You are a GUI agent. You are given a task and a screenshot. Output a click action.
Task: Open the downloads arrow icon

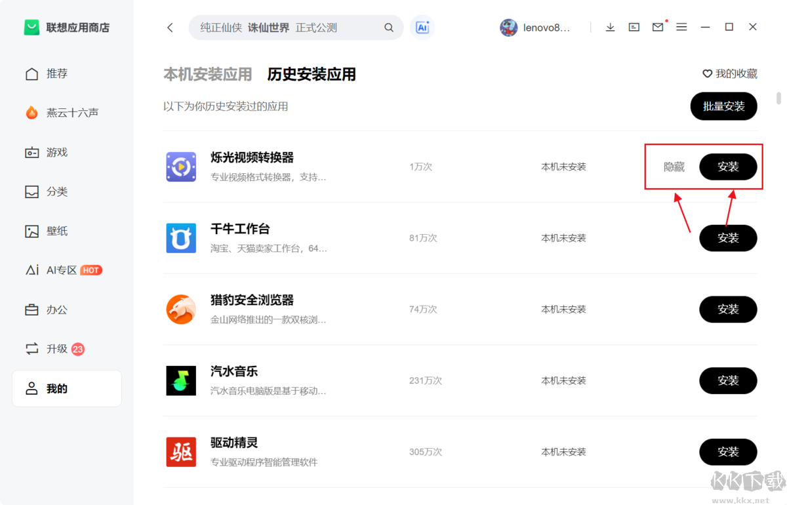610,28
